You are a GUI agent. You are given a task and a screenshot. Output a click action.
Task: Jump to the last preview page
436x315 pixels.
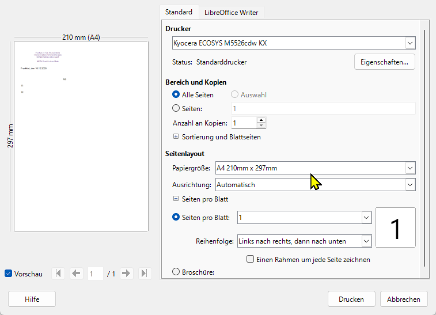click(x=145, y=274)
